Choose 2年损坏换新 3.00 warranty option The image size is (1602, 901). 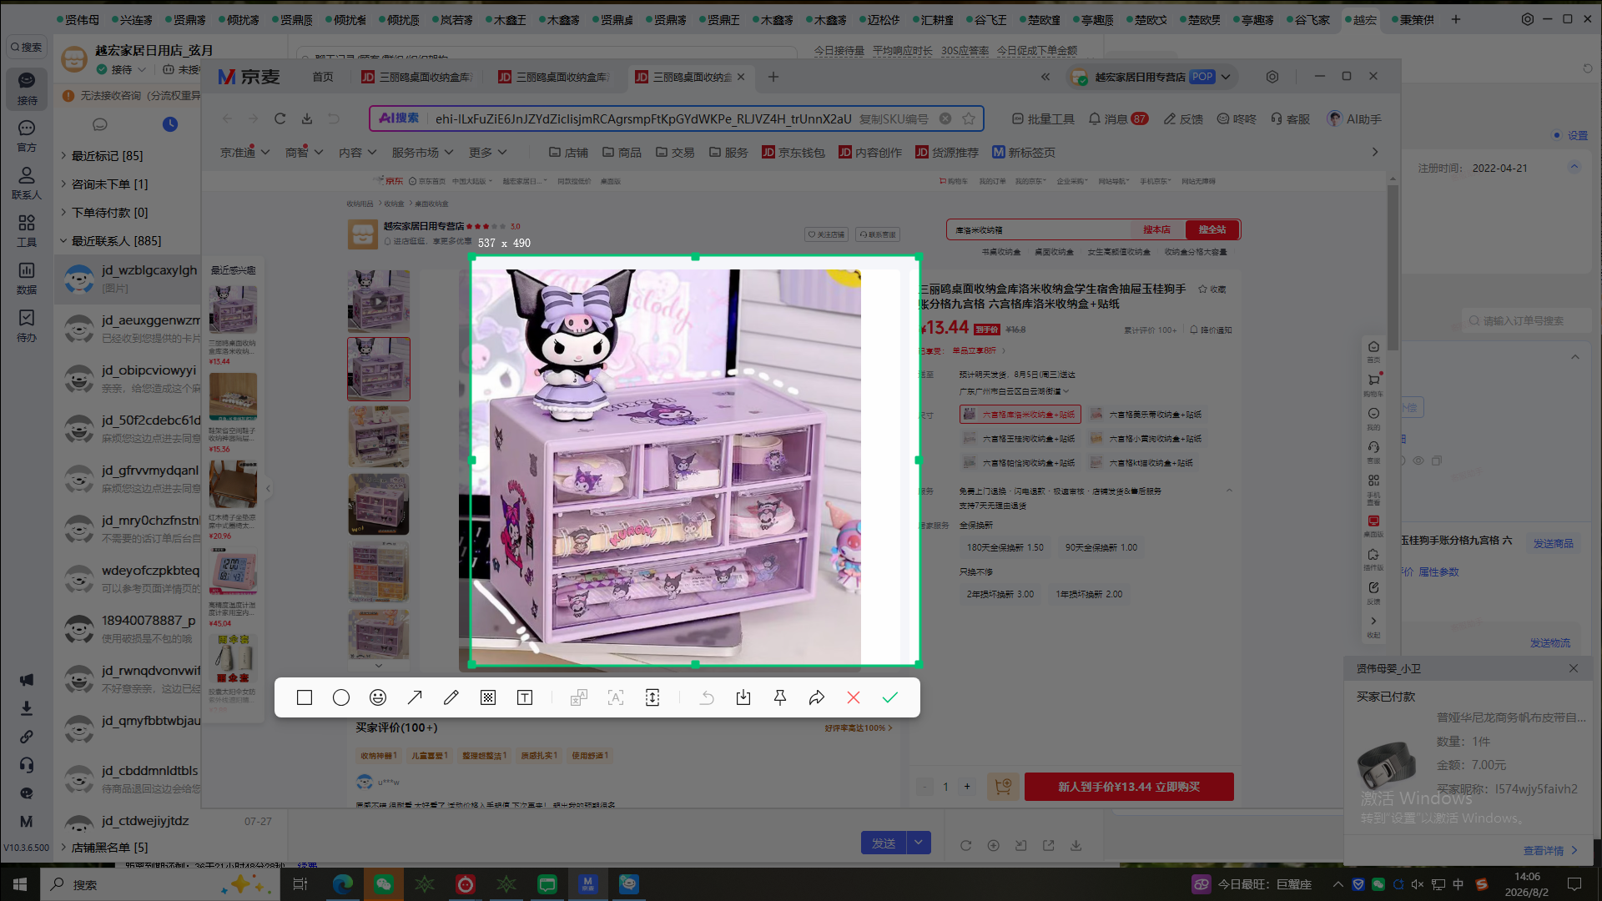click(1000, 594)
